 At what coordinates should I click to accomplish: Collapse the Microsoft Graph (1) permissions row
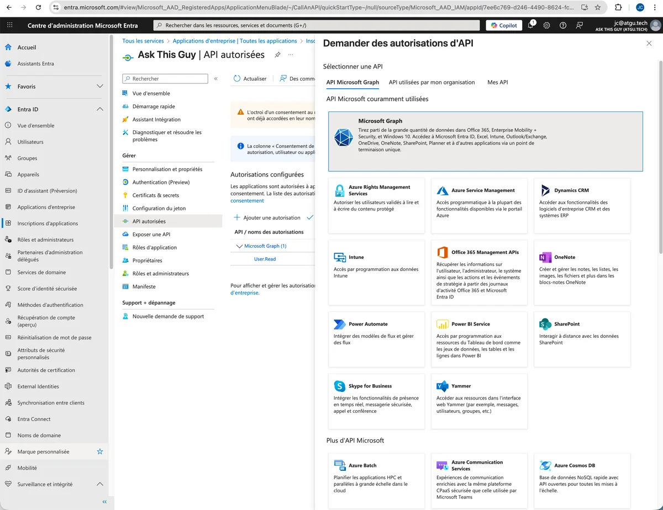(x=239, y=246)
